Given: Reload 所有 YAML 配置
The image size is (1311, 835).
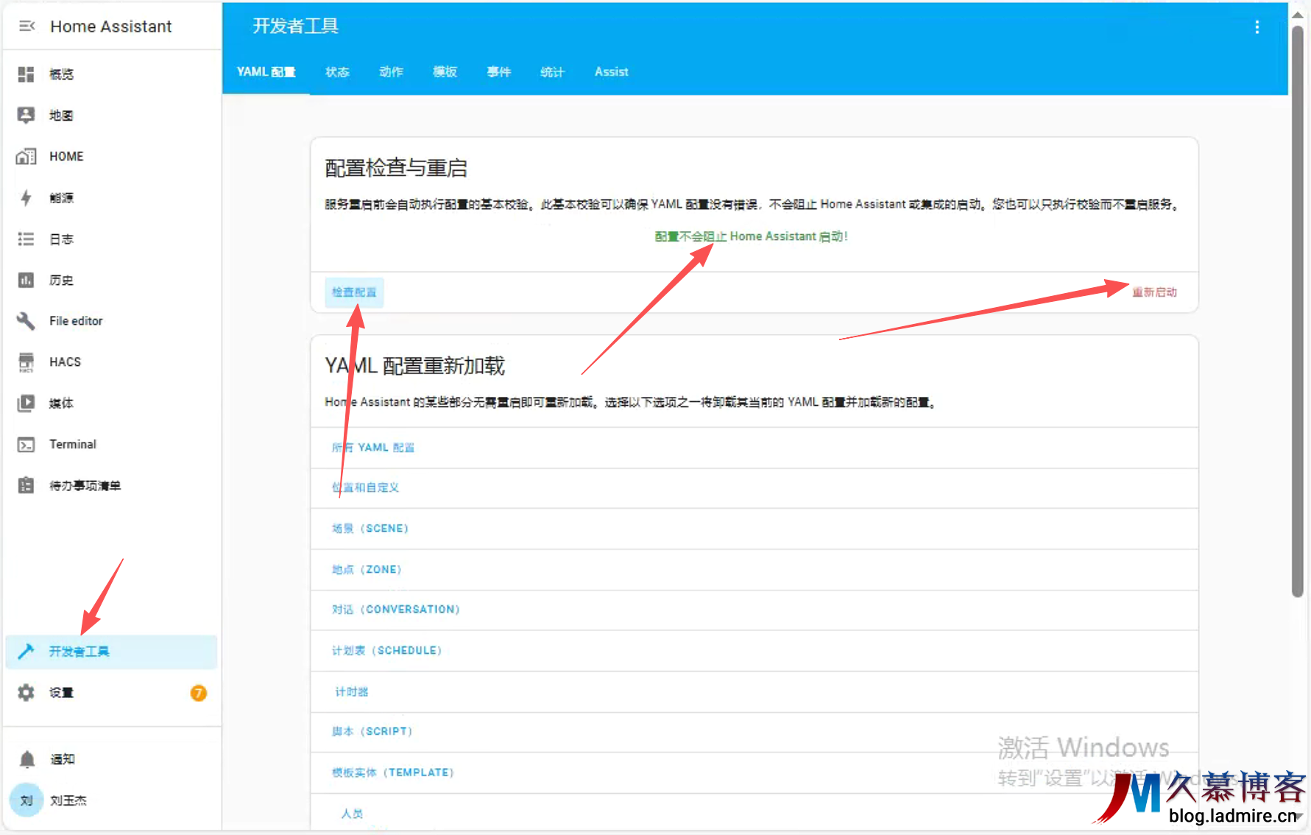Looking at the screenshot, I should 373,448.
